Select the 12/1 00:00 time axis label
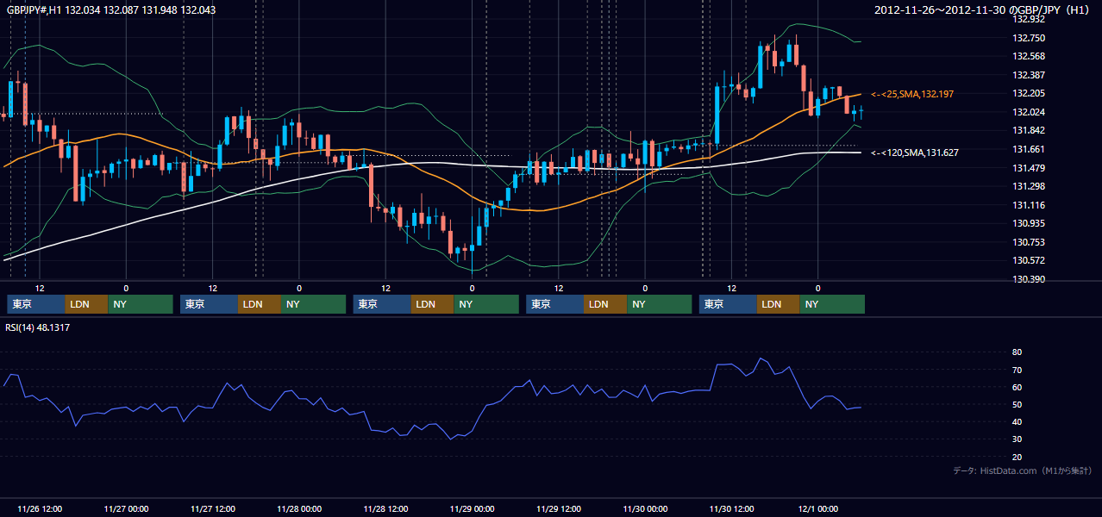Screen dimensions: 1102x517 tap(818, 508)
